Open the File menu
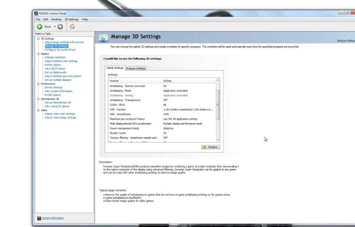 [38, 19]
